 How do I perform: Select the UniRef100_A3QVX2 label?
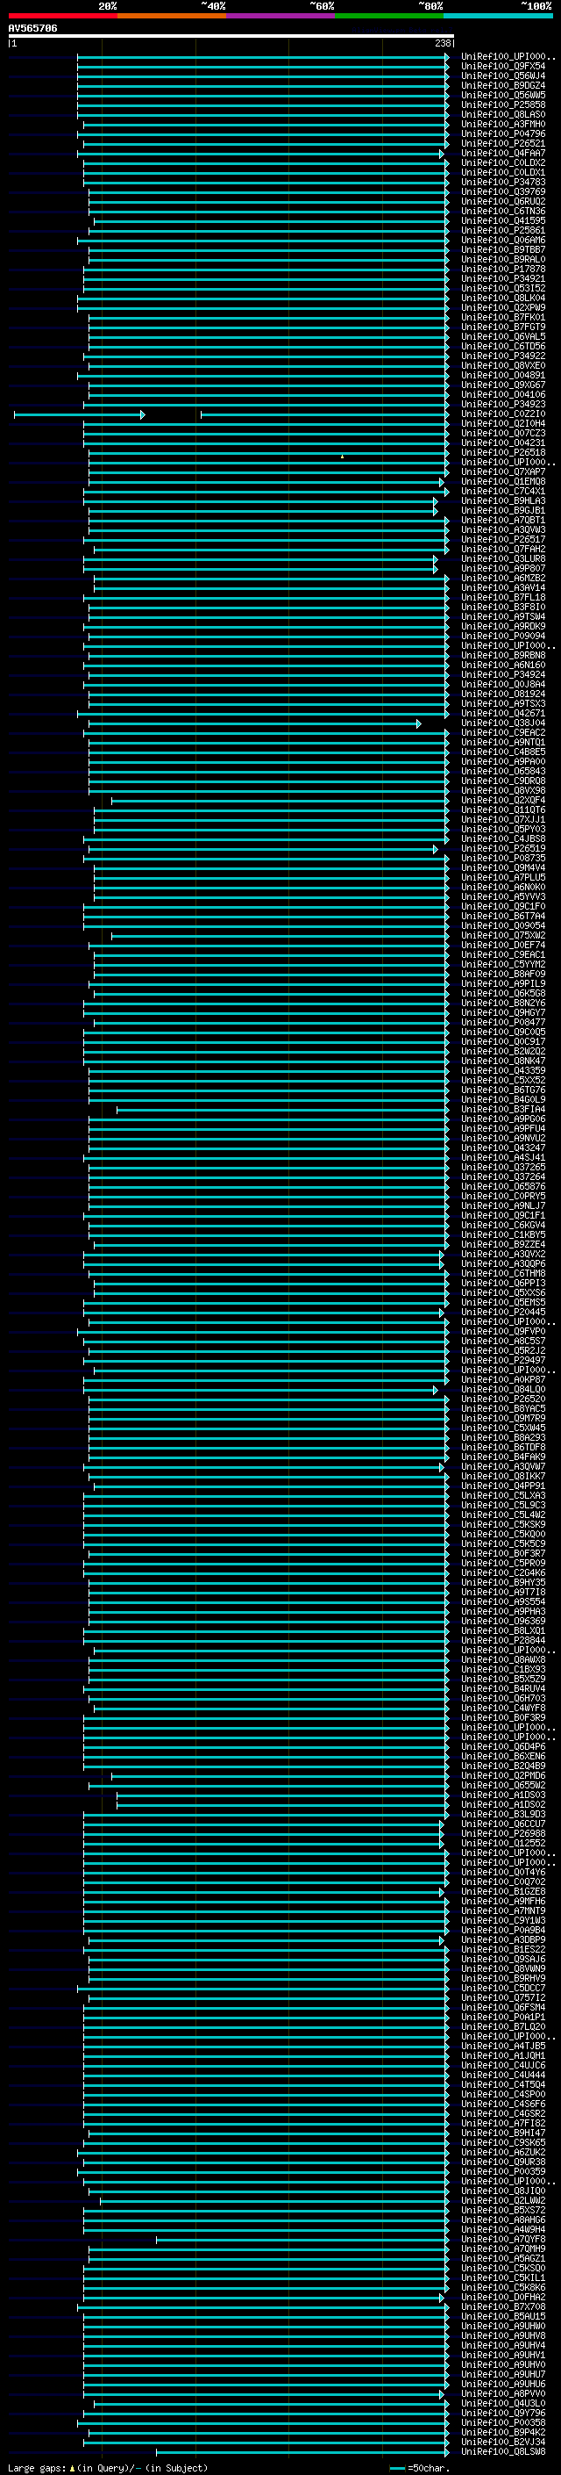pos(502,1254)
